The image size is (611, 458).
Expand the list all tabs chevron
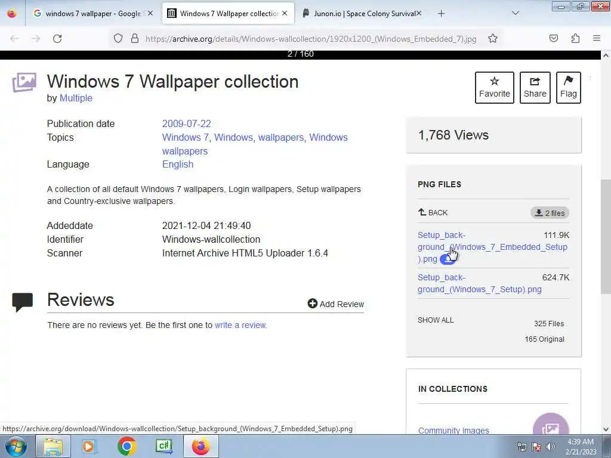click(515, 13)
